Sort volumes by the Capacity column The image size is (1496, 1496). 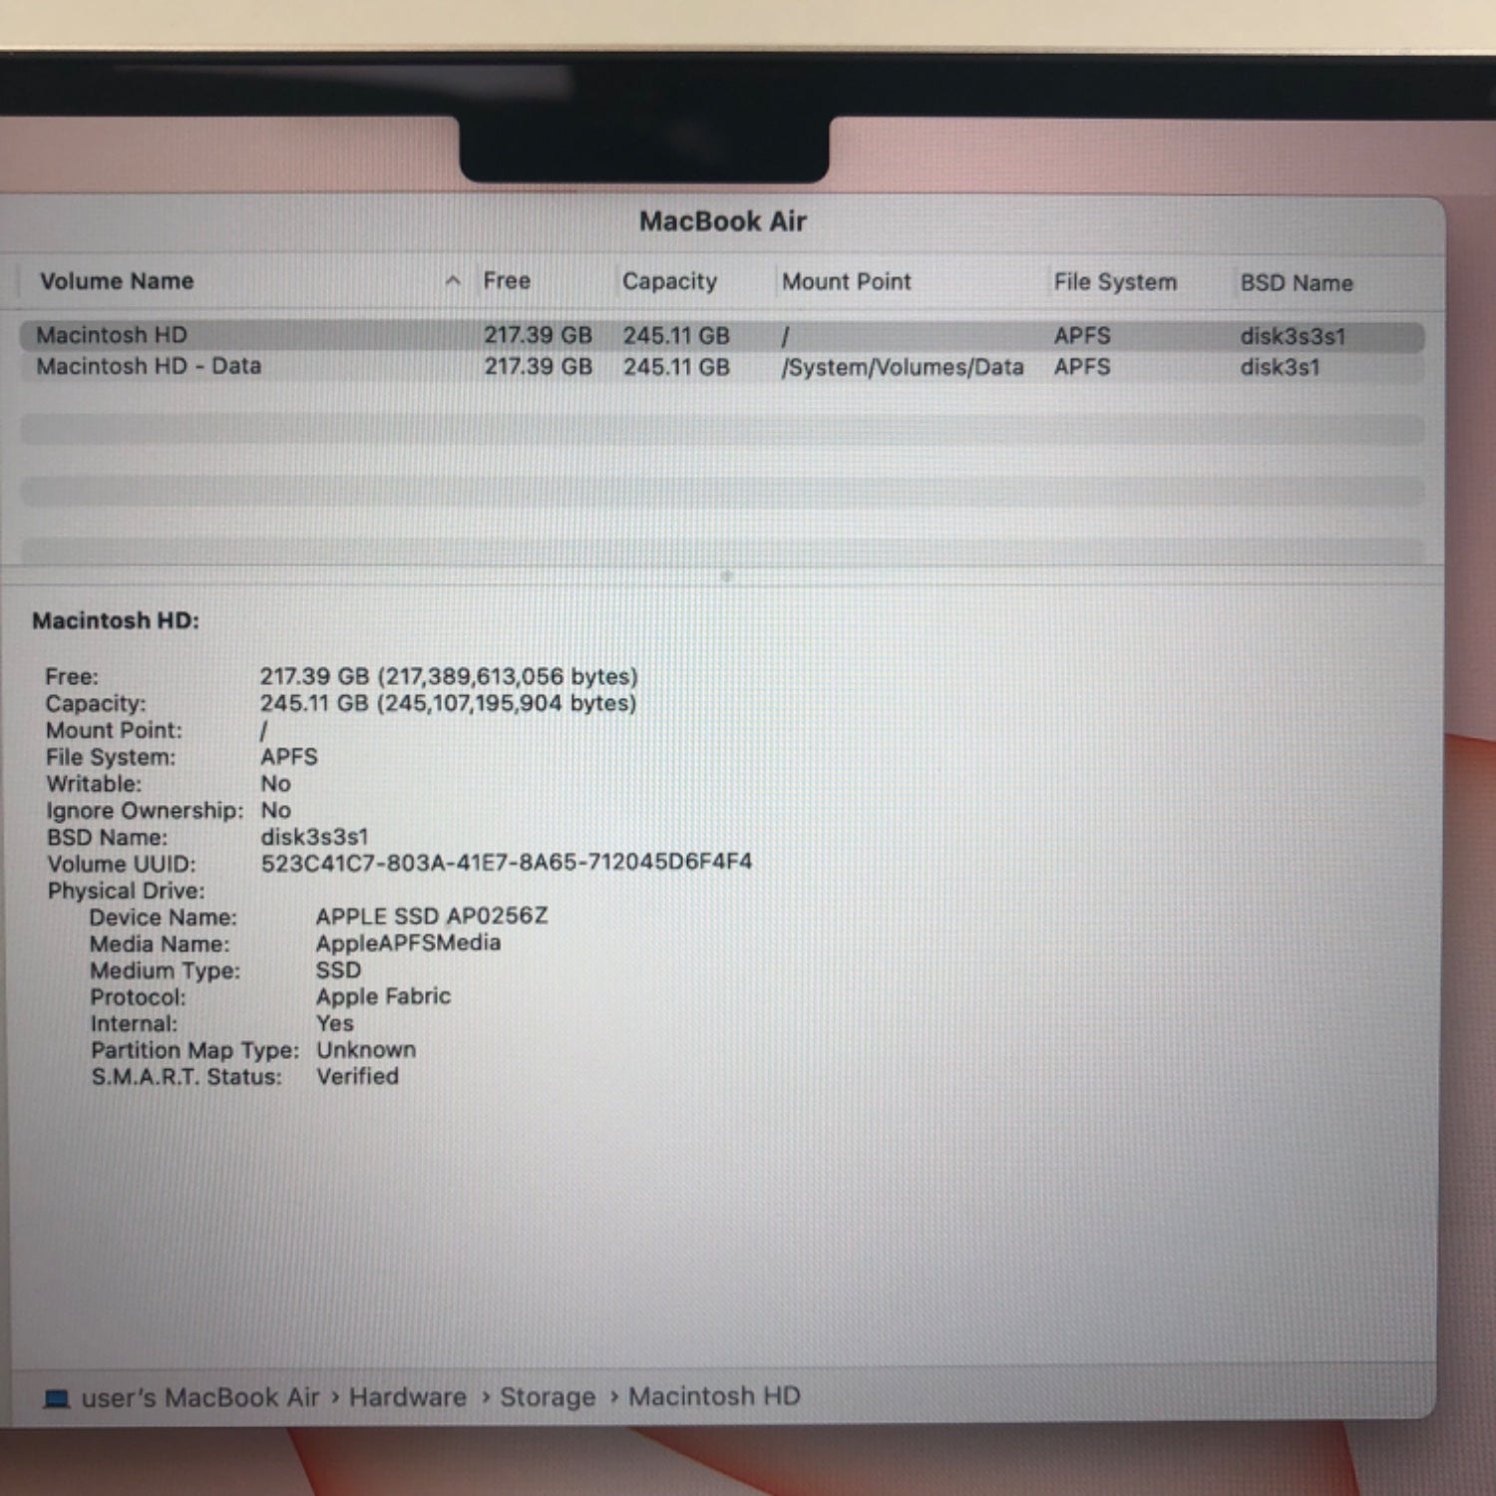click(668, 281)
